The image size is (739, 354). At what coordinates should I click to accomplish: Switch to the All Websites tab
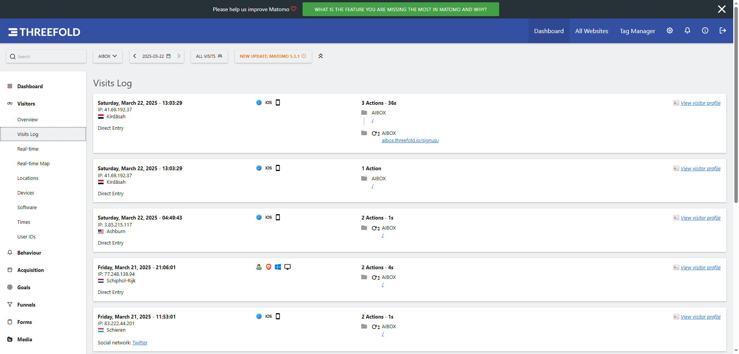(592, 31)
